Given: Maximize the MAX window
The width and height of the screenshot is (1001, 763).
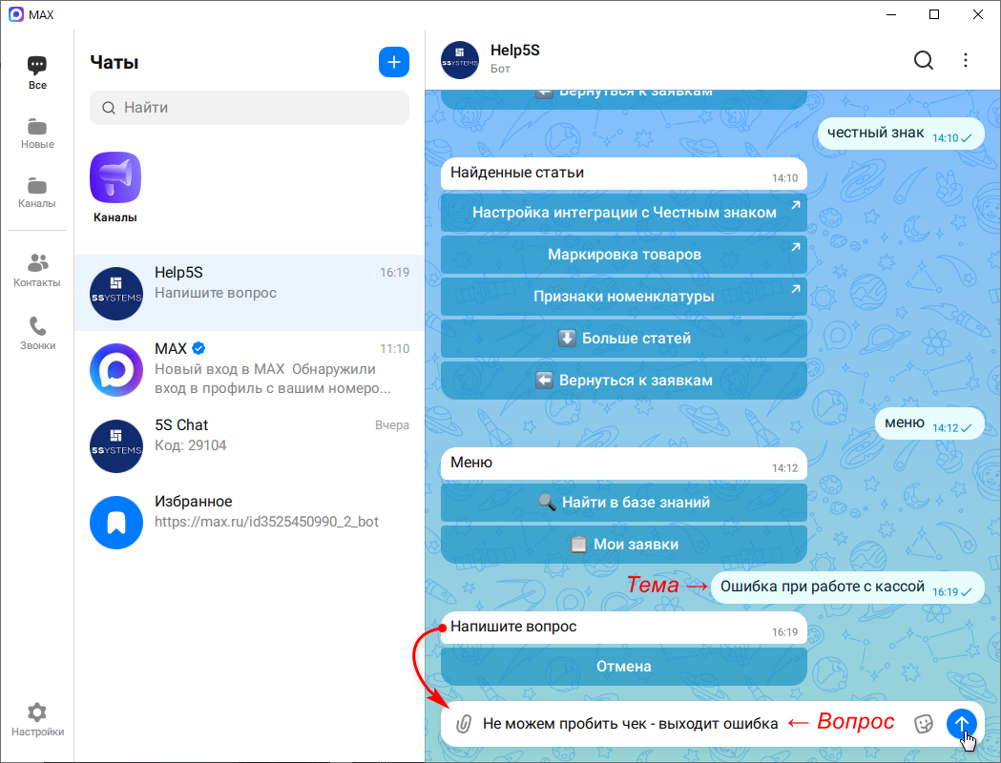Looking at the screenshot, I should 934,14.
